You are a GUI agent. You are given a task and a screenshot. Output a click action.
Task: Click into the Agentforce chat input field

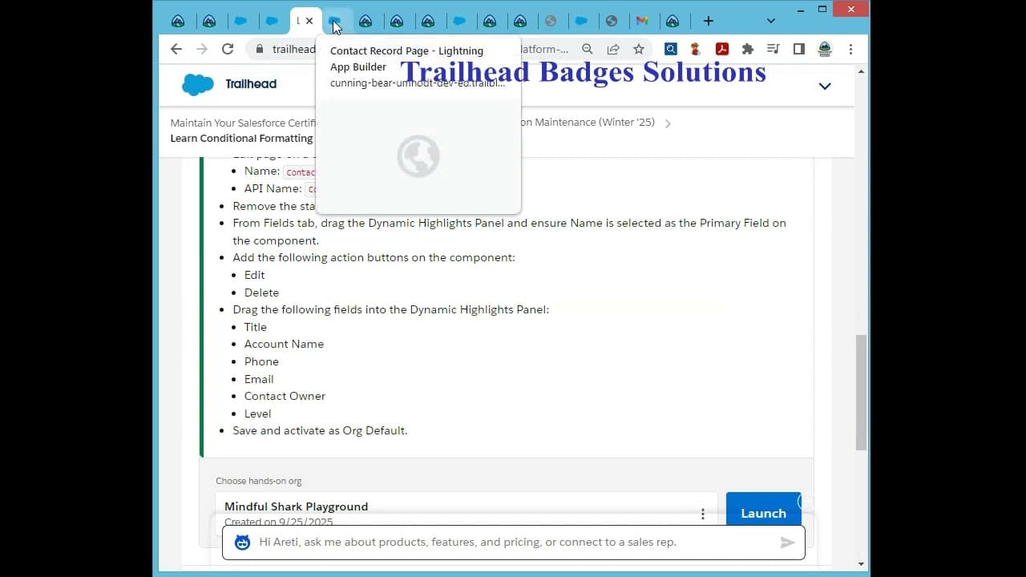coord(513,543)
